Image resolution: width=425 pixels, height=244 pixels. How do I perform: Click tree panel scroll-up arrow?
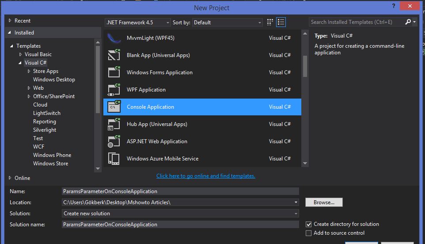coord(98,42)
